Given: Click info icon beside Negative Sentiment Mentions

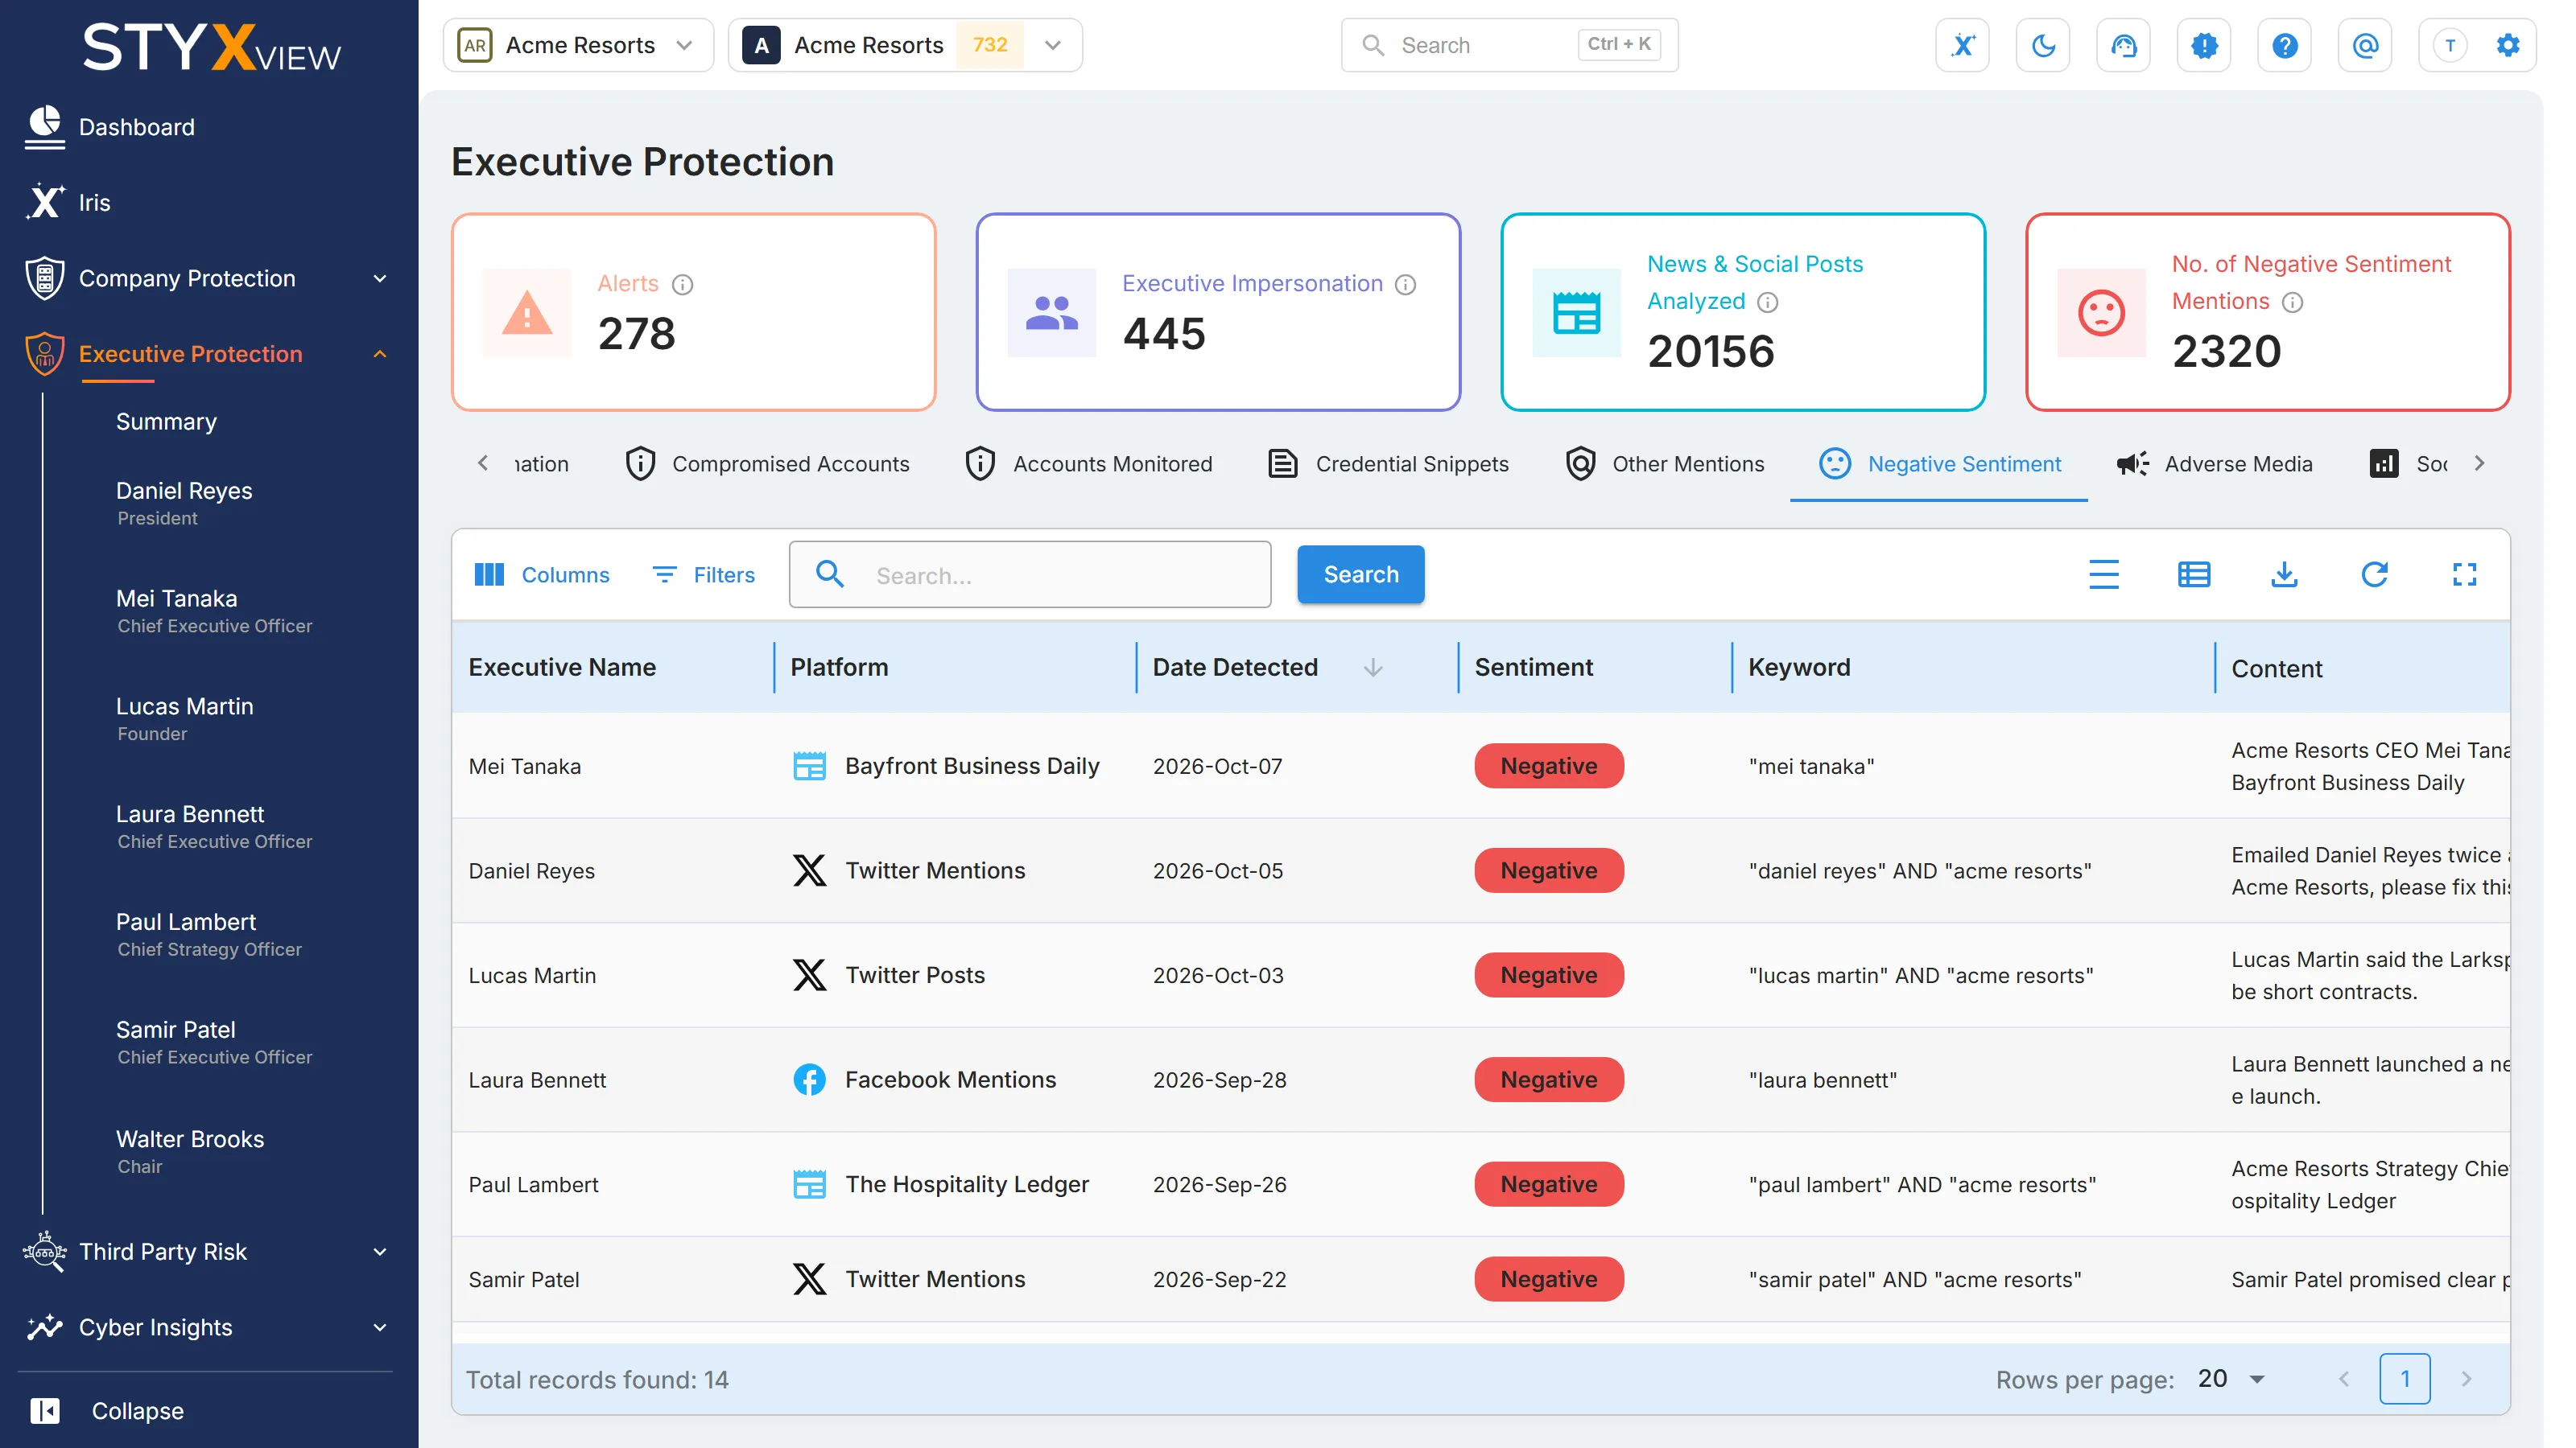Looking at the screenshot, I should (2293, 302).
